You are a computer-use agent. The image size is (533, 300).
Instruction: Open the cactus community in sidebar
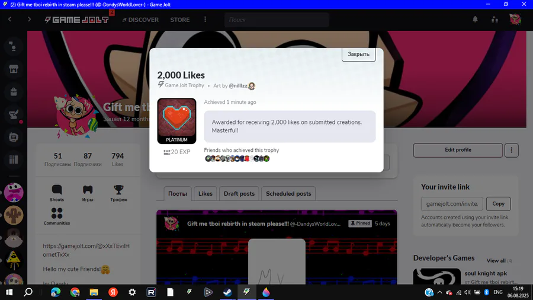tap(14, 215)
